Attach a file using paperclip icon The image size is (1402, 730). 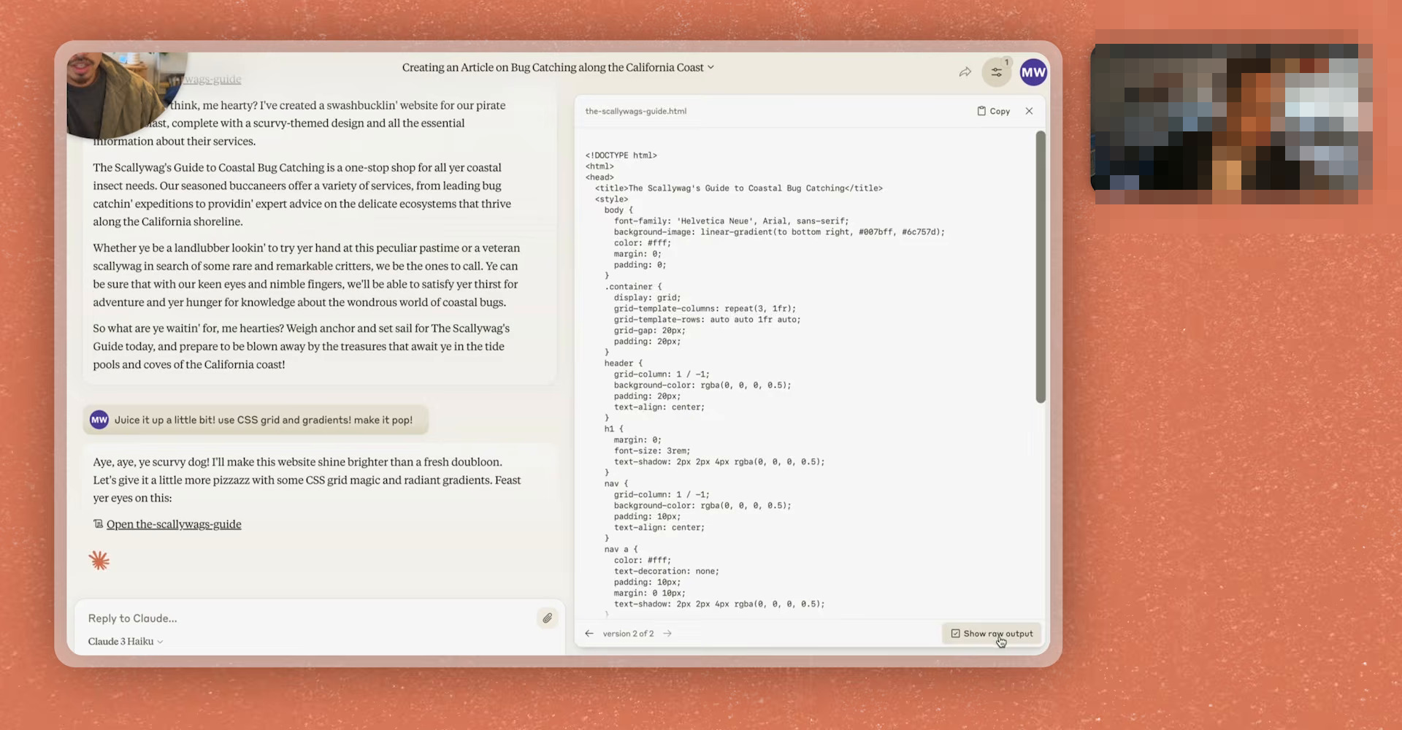[547, 618]
